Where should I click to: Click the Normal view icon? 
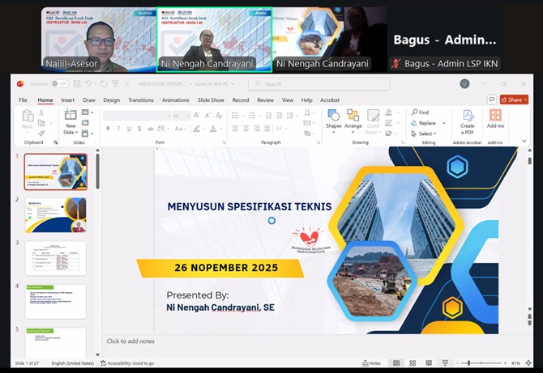396,363
